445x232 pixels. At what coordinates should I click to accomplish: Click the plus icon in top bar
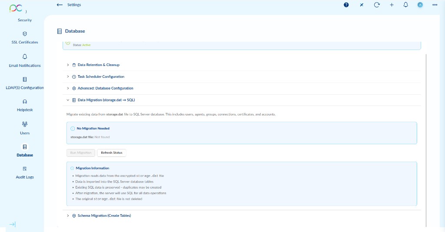pyautogui.click(x=392, y=5)
